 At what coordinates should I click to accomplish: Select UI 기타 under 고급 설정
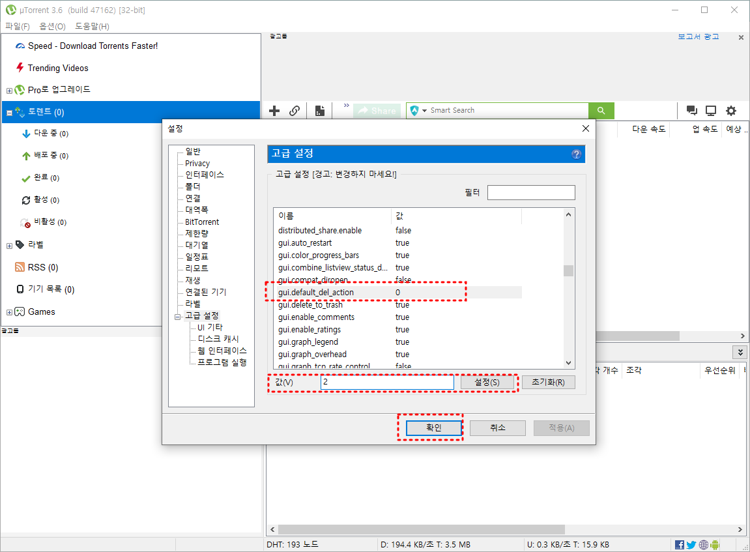coord(210,327)
